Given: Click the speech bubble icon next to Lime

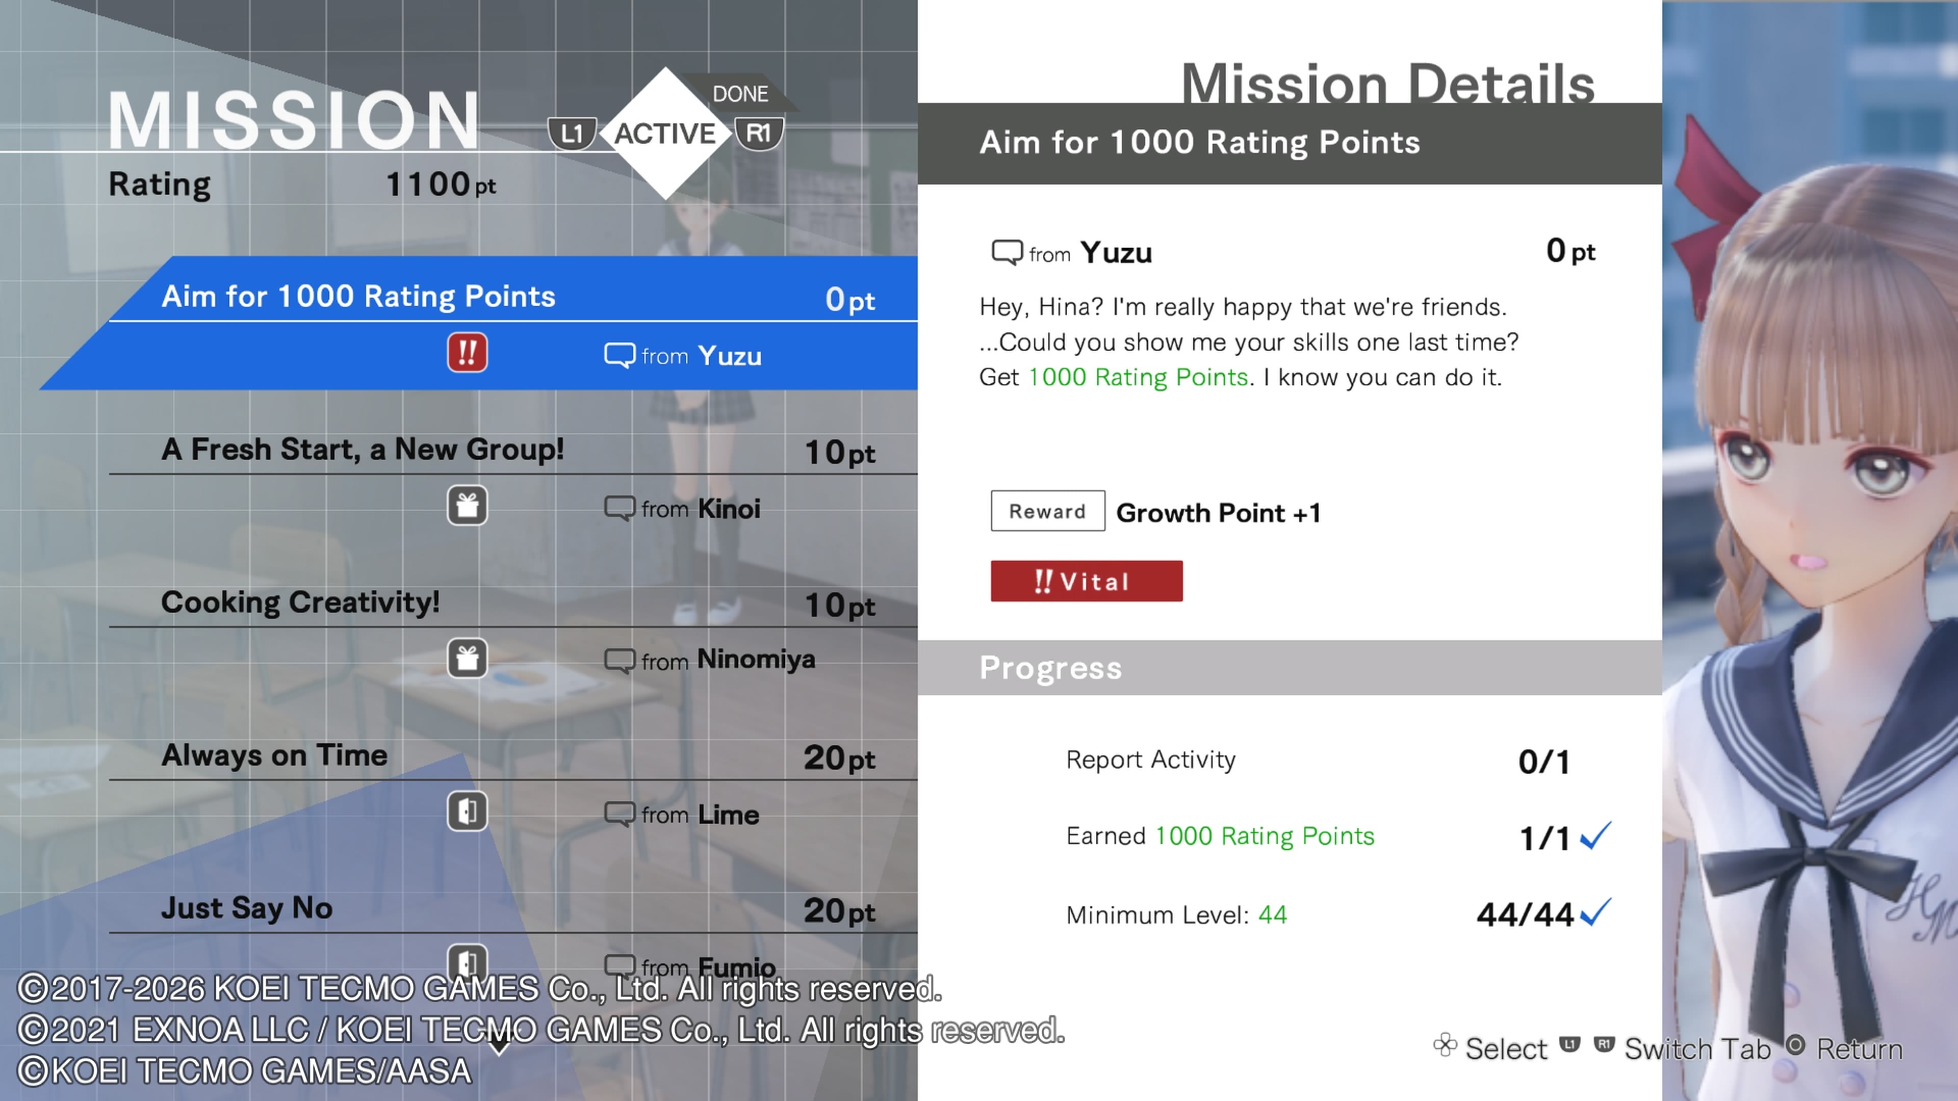Looking at the screenshot, I should pos(620,814).
